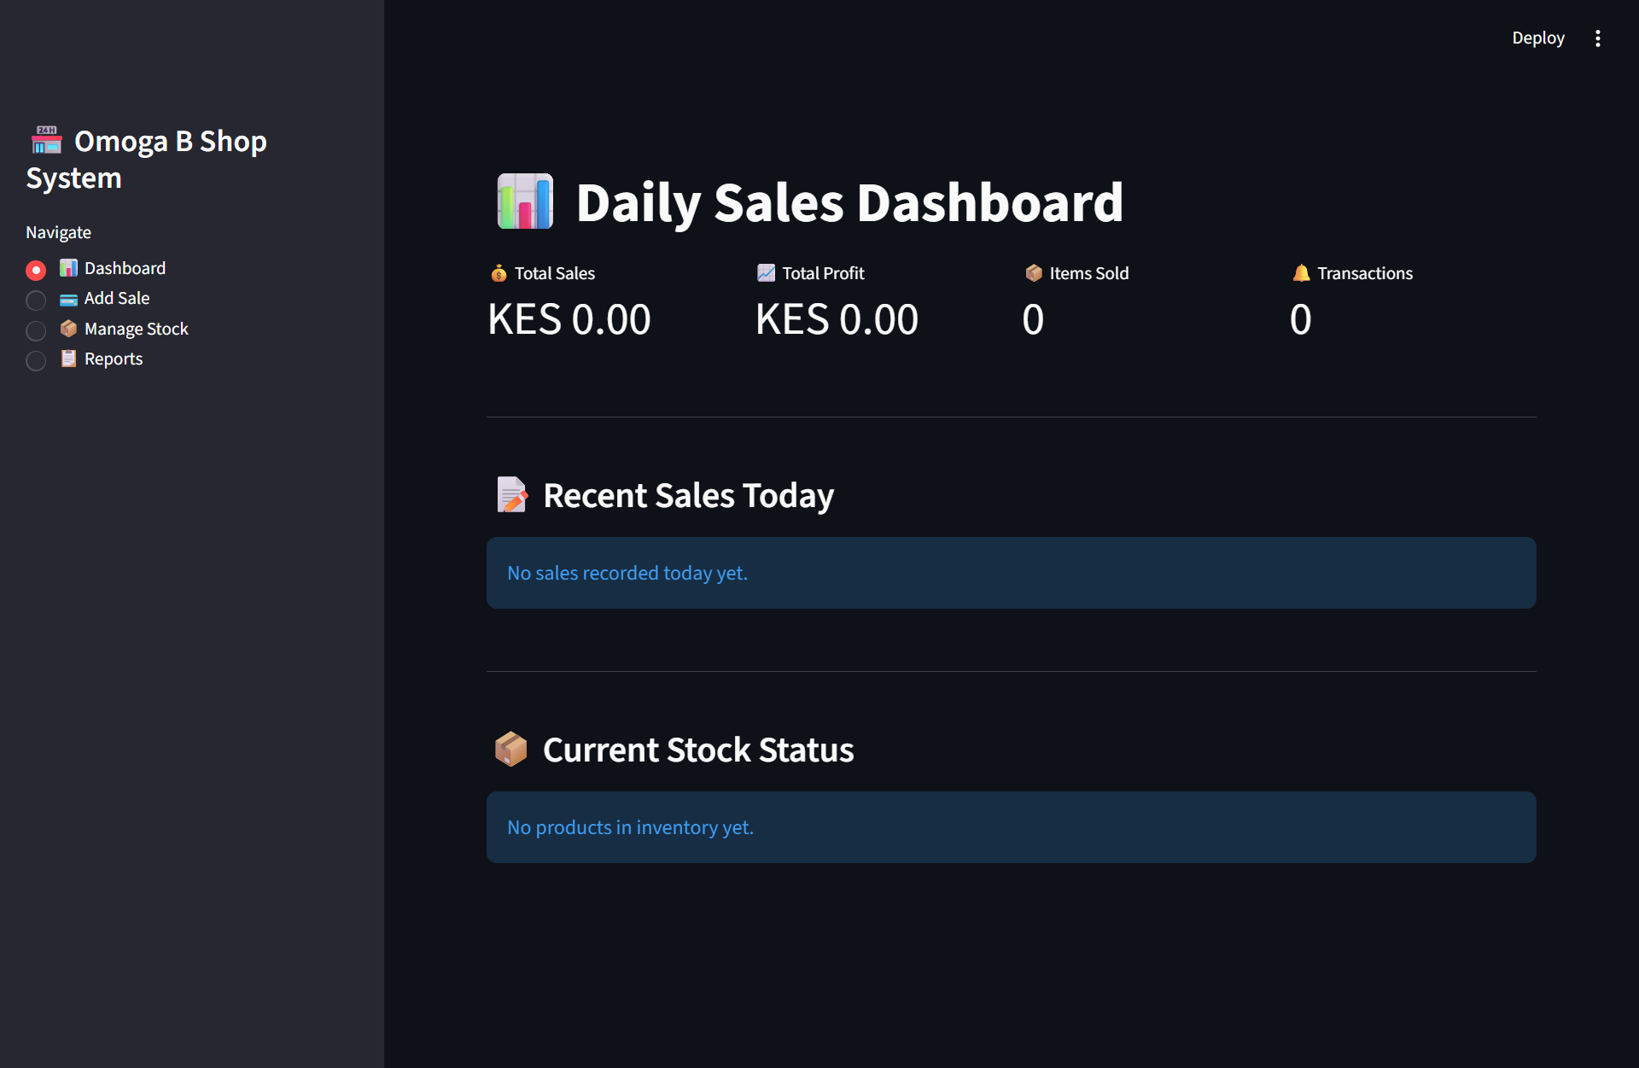
Task: Click the credit card icon next to Add Sale
Action: tap(68, 300)
